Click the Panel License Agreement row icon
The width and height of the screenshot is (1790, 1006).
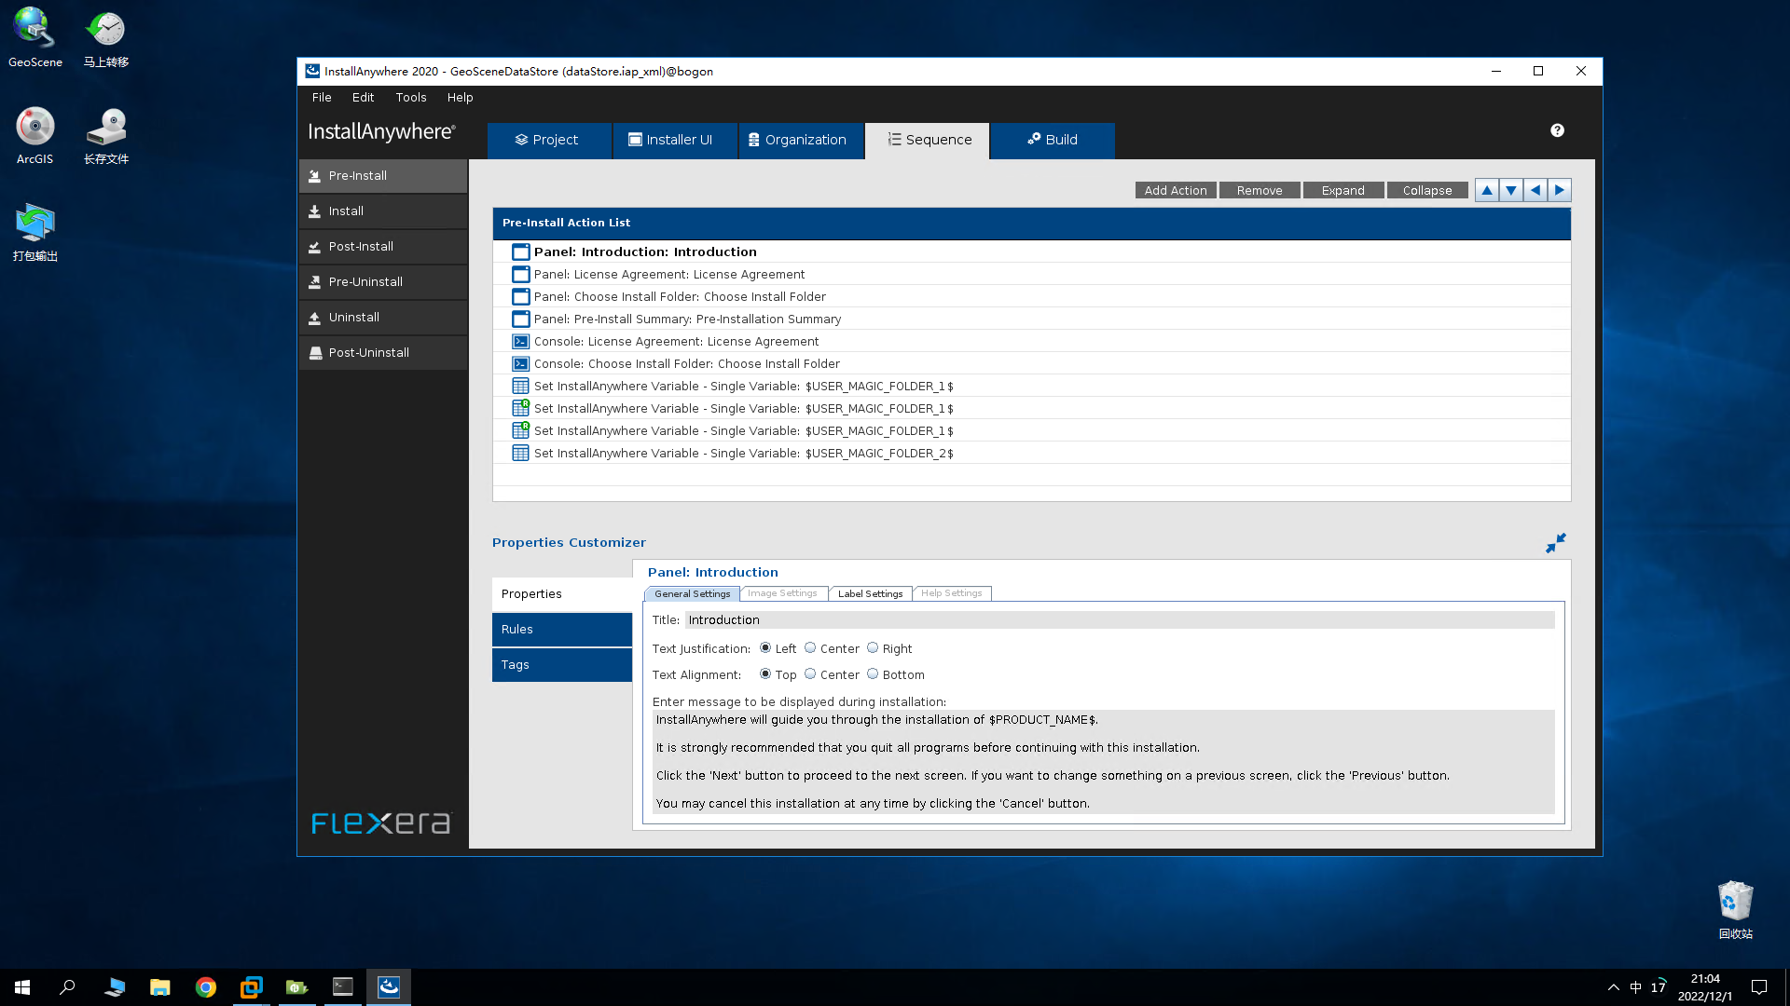[x=521, y=275]
